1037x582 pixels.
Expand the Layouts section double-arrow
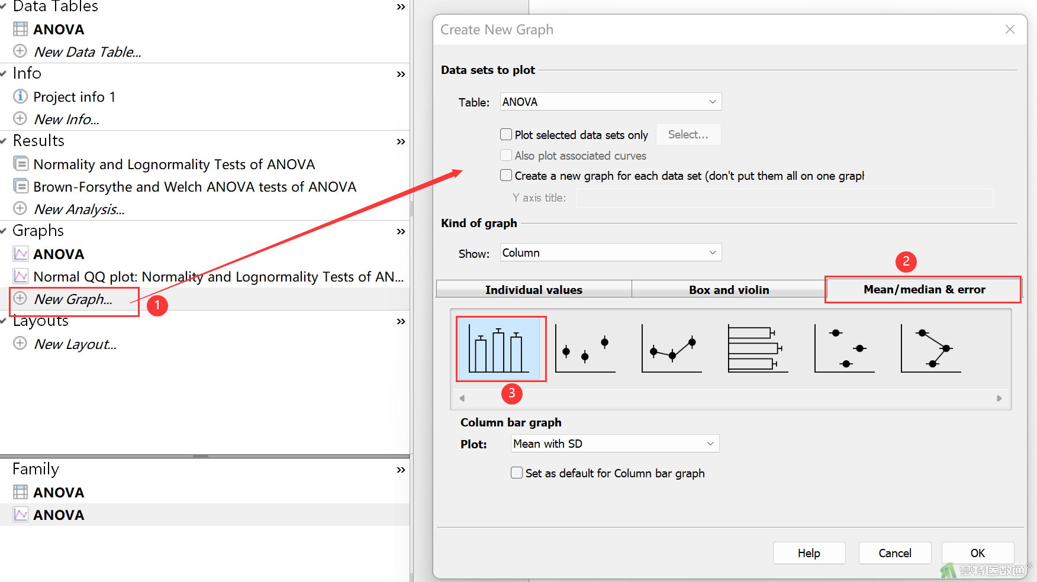(401, 321)
